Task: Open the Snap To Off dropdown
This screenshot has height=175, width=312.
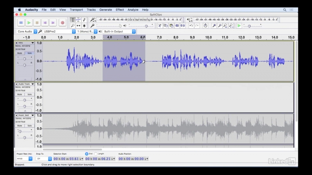Action: pos(50,159)
